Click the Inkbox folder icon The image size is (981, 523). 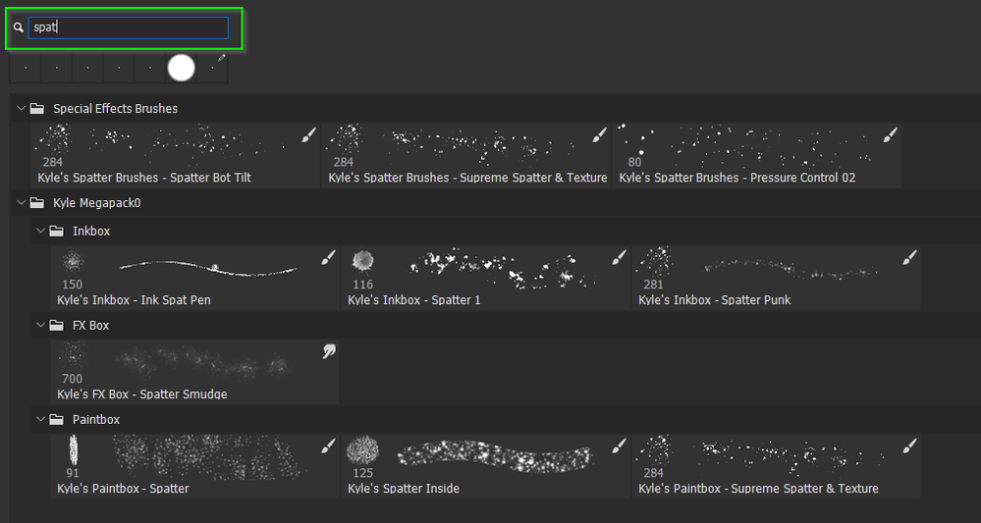click(x=57, y=232)
